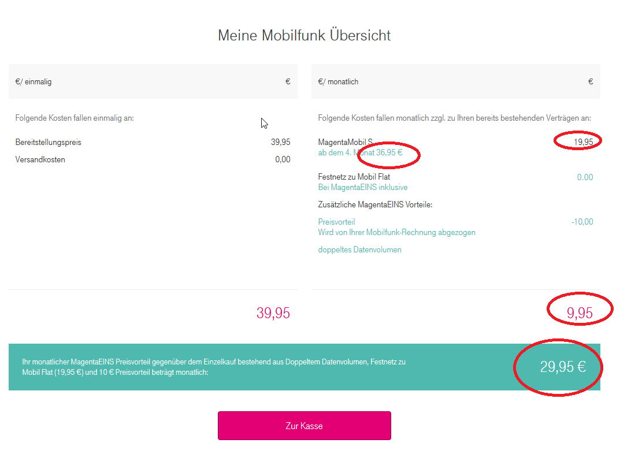Click the circled 19,95 monthly price

(x=583, y=142)
